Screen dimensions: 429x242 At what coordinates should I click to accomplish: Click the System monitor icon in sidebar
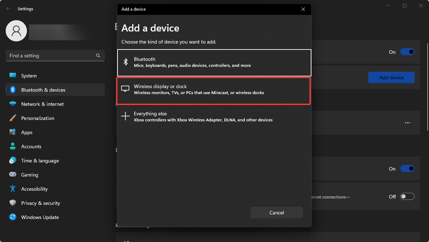point(13,76)
